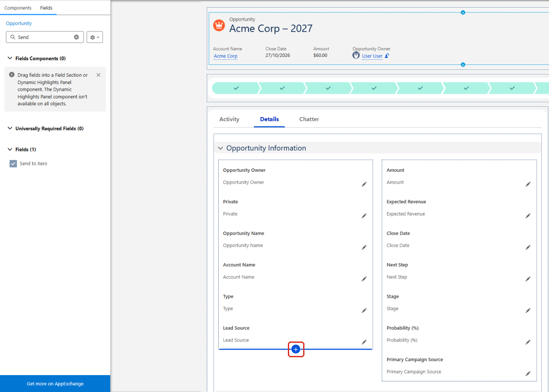Viewport: 549px width, 392px height.
Task: Click the pencil icon for Private
Action: point(364,216)
